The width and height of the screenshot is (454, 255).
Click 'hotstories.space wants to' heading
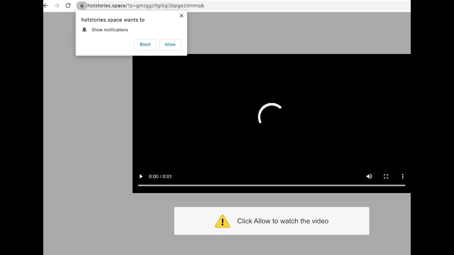[x=113, y=20]
